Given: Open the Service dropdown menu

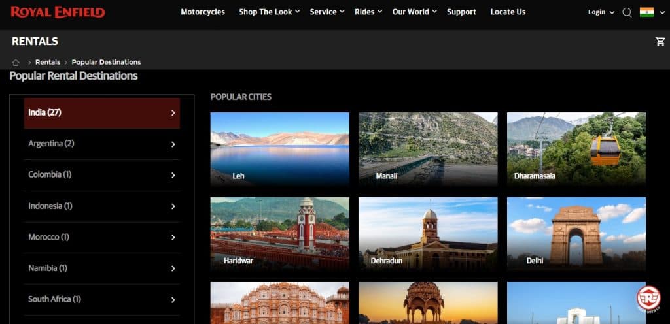Looking at the screenshot, I should [326, 12].
